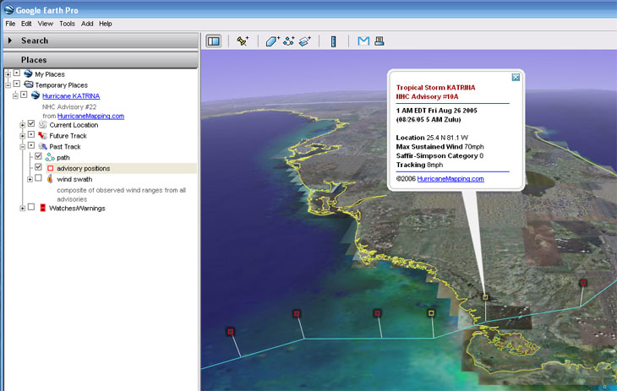Expand the Future Track tree node
This screenshot has width=617, height=391.
(x=23, y=136)
